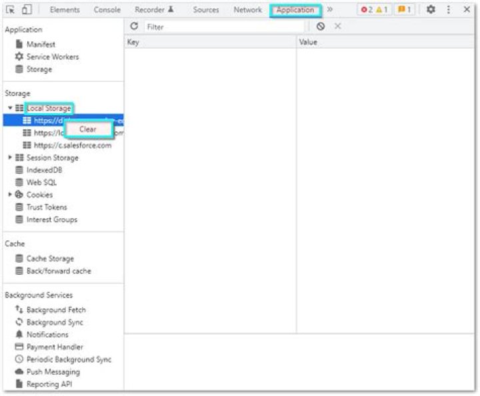Open Interest Groups item
The height and width of the screenshot is (396, 480).
pos(52,220)
